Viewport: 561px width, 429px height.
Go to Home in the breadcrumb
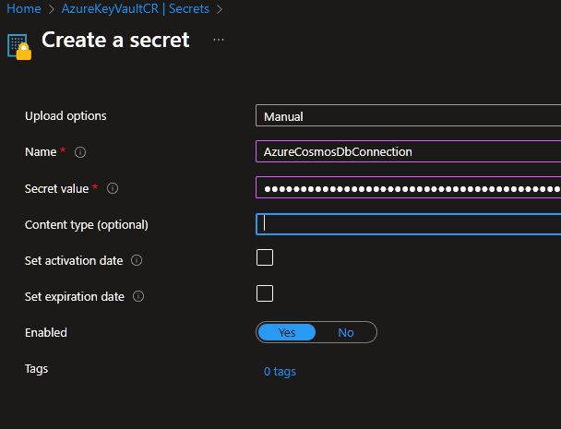click(x=23, y=8)
